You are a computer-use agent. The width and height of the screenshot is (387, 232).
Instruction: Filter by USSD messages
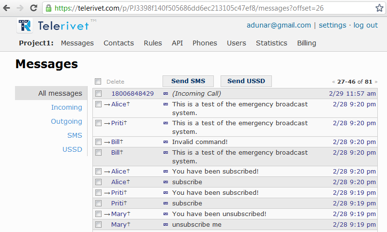[x=72, y=149]
